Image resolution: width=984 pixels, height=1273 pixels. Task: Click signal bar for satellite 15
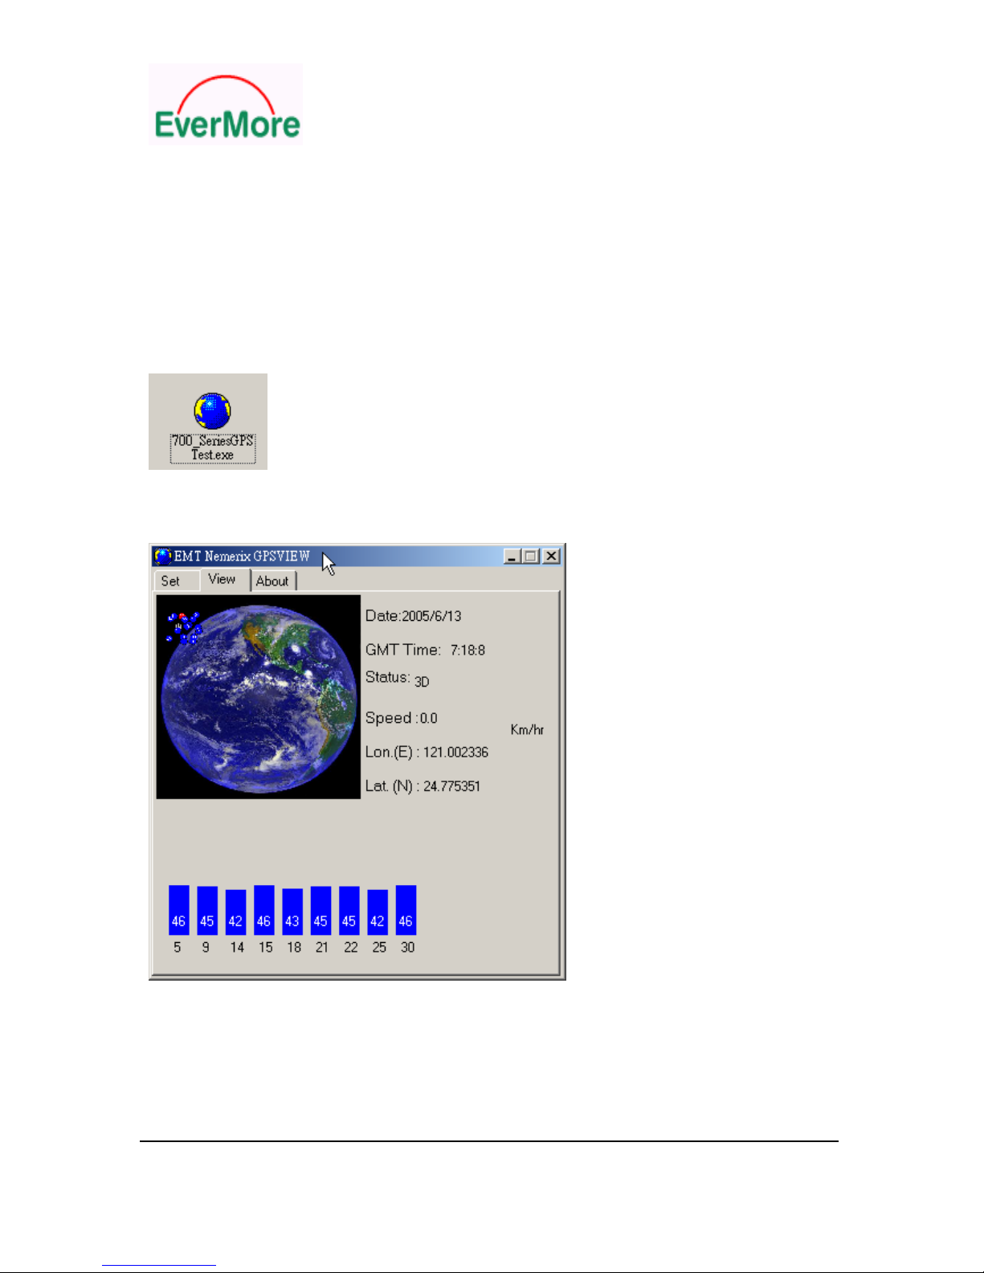[264, 910]
